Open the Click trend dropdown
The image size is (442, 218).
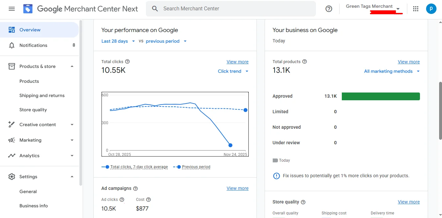233,71
